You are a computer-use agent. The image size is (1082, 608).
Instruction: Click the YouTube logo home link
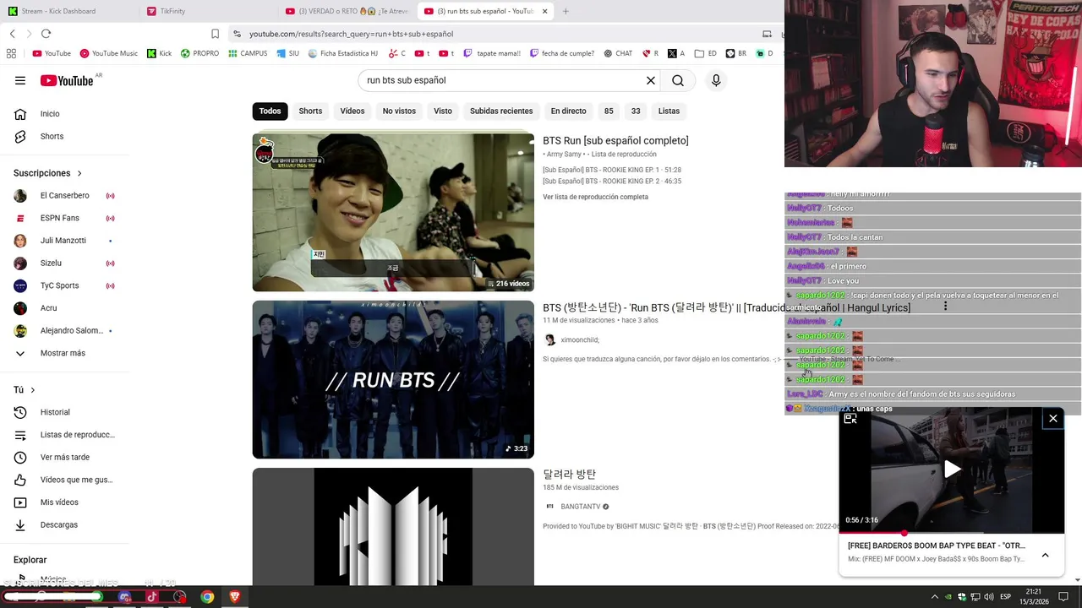point(67,80)
